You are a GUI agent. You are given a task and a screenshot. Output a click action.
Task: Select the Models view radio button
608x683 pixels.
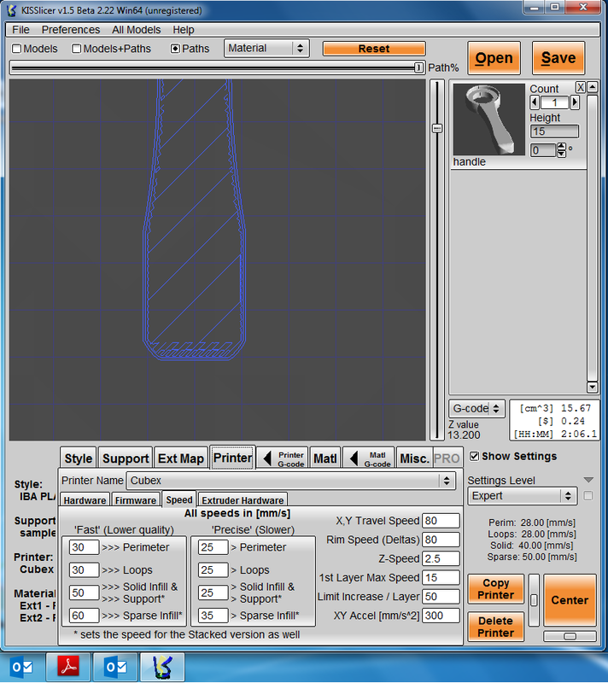16,49
